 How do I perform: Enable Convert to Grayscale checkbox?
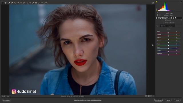point(164,23)
